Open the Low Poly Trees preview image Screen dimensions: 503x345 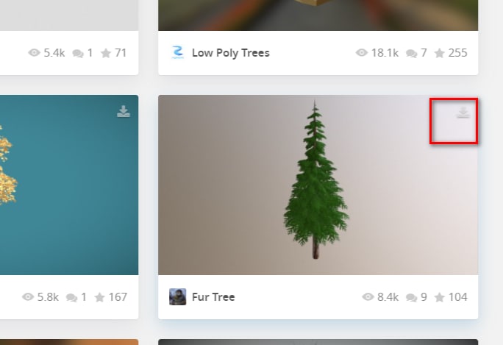point(318,15)
